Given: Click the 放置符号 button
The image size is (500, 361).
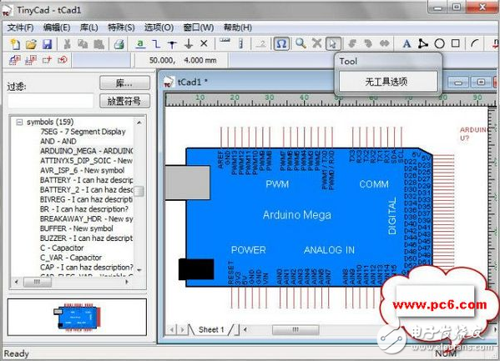Looking at the screenshot, I should click(x=124, y=101).
